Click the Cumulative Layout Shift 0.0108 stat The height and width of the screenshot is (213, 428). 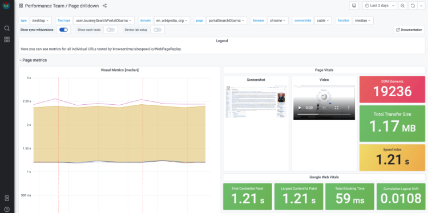(401, 196)
